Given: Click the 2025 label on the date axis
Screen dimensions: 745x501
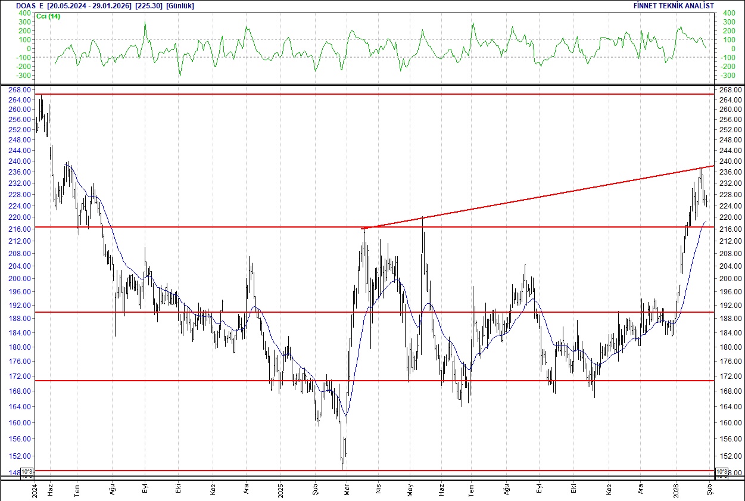Looking at the screenshot, I should [280, 490].
